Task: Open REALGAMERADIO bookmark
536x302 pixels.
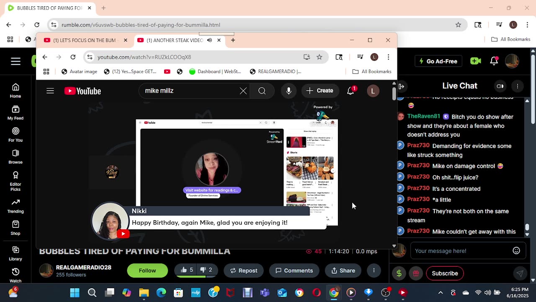Action: click(x=275, y=72)
